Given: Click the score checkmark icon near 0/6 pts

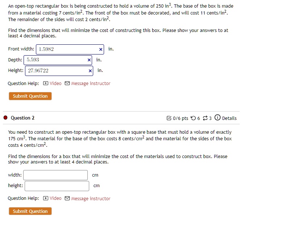Looking at the screenshot, I should point(169,118).
